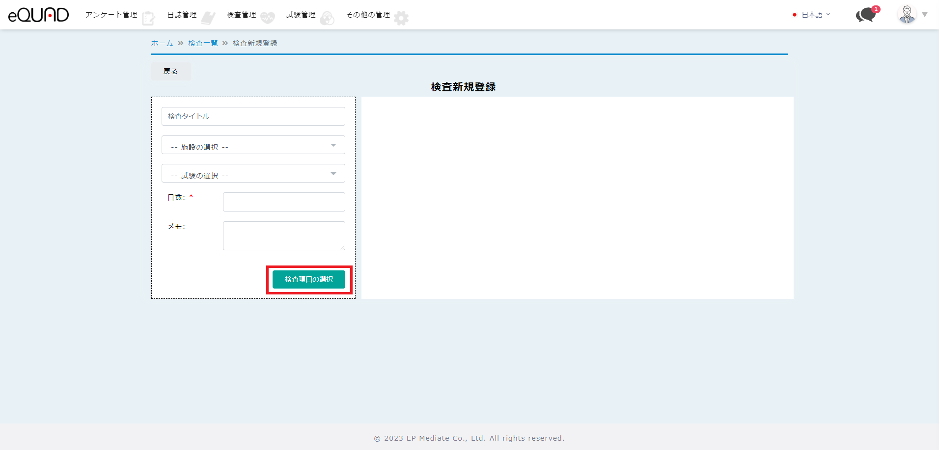Open the 試験管理 menu
Screen dimensions: 939x450
coord(301,15)
